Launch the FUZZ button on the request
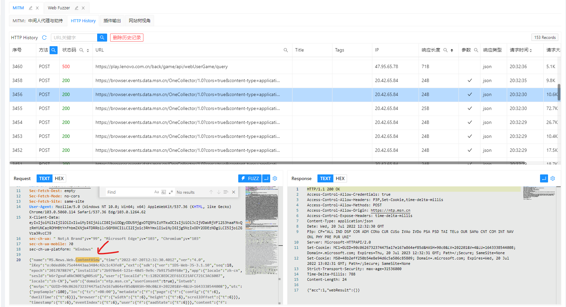This screenshot has width=566, height=307. point(250,178)
